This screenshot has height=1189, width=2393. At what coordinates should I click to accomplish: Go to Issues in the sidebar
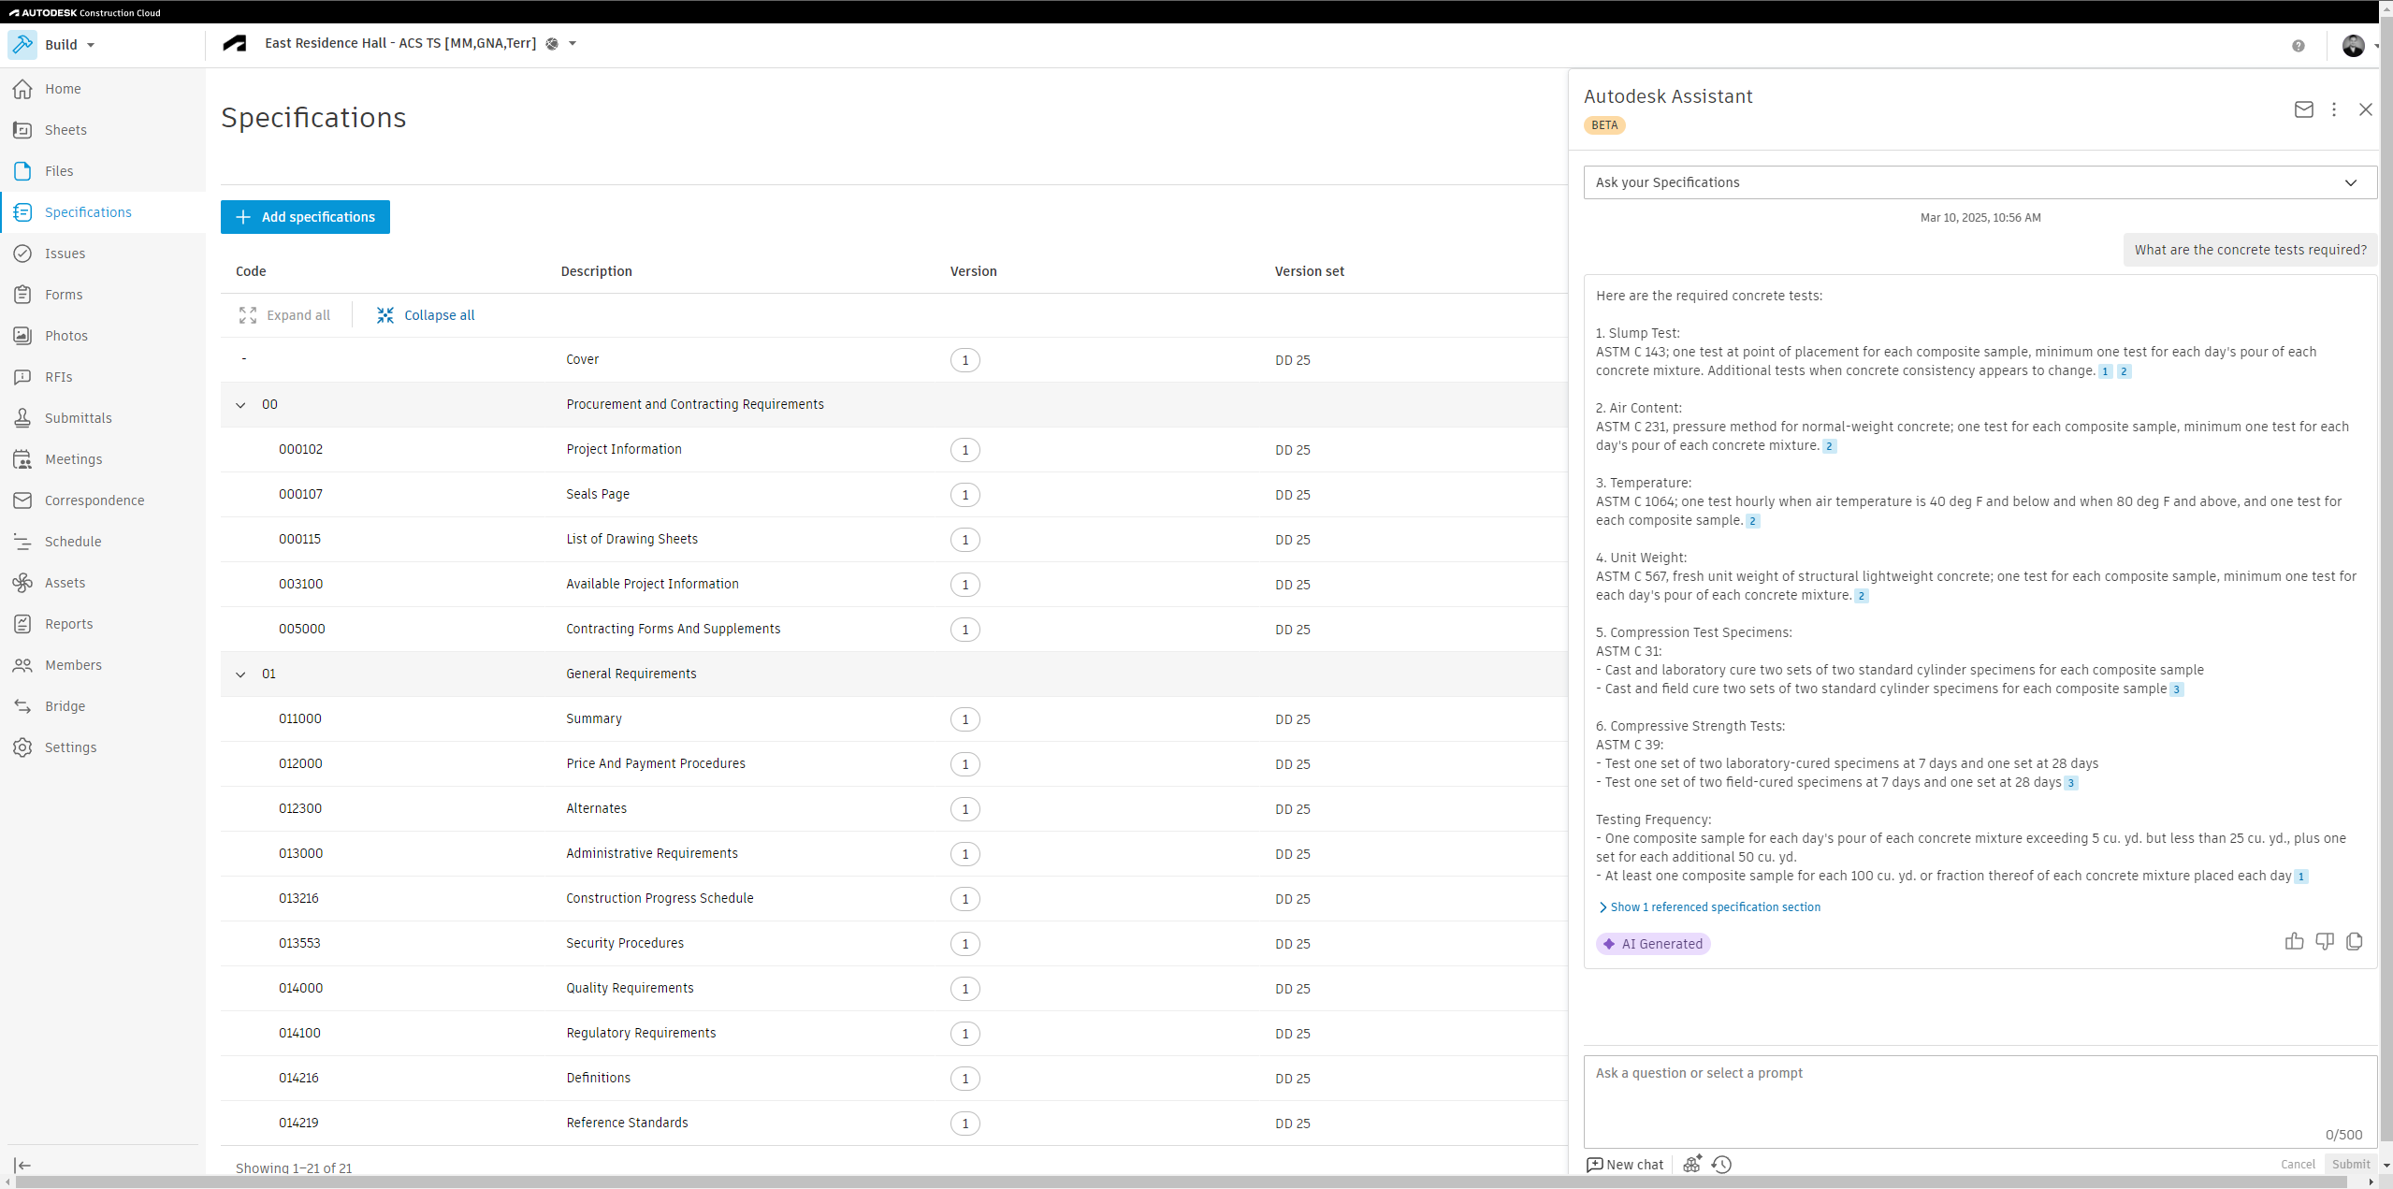click(x=65, y=254)
